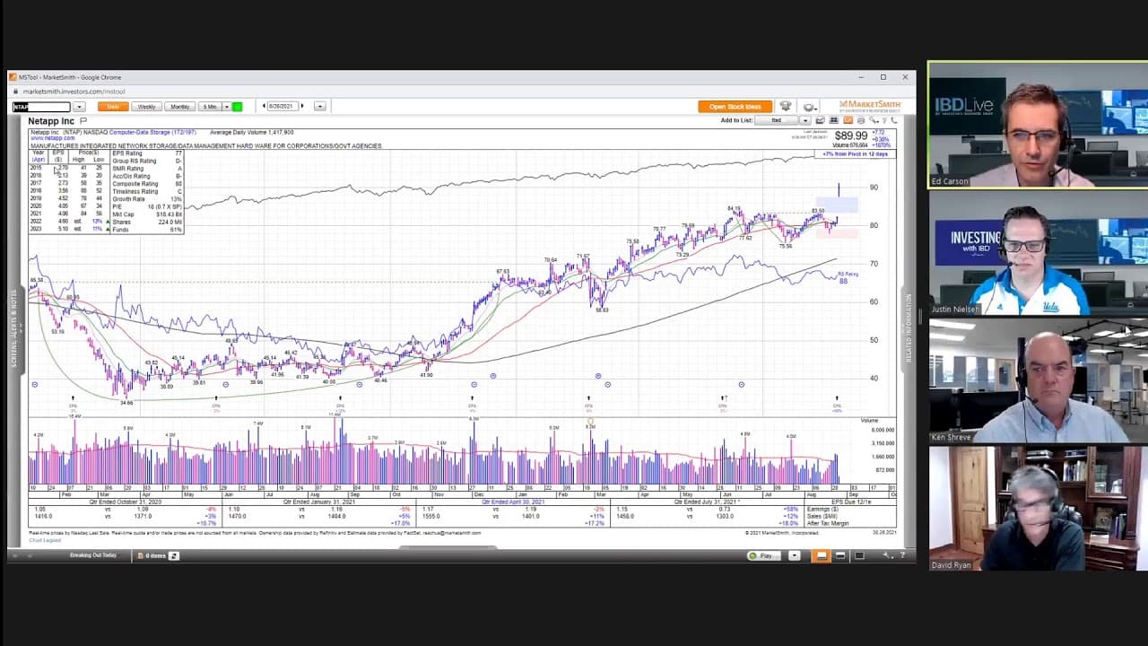Select Ken Shreve video thumbnail

click(x=1038, y=380)
